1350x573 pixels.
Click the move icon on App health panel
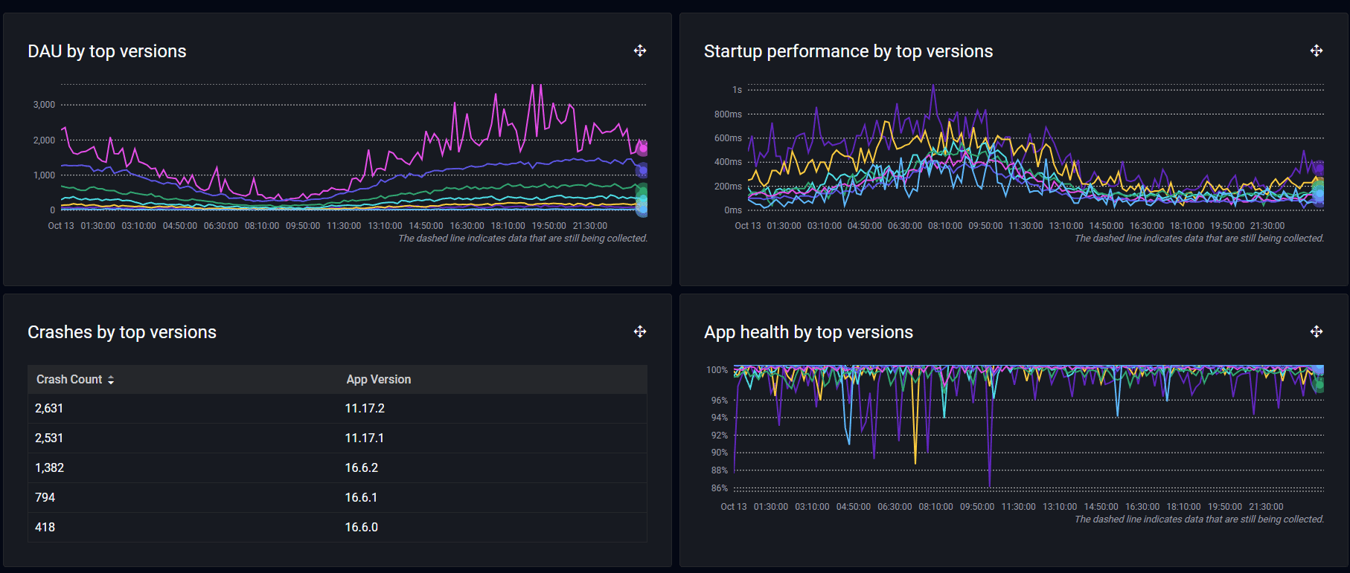(x=1317, y=331)
